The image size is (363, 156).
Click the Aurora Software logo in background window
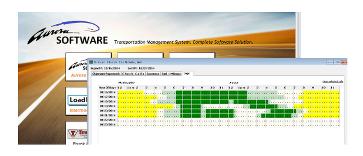coord(68,33)
